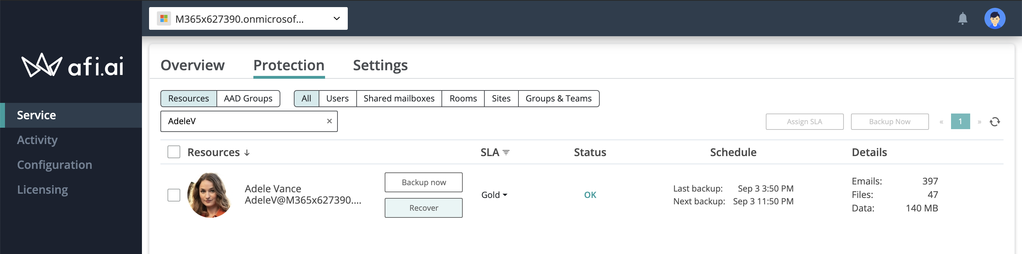Click the Files count 47

click(x=933, y=195)
